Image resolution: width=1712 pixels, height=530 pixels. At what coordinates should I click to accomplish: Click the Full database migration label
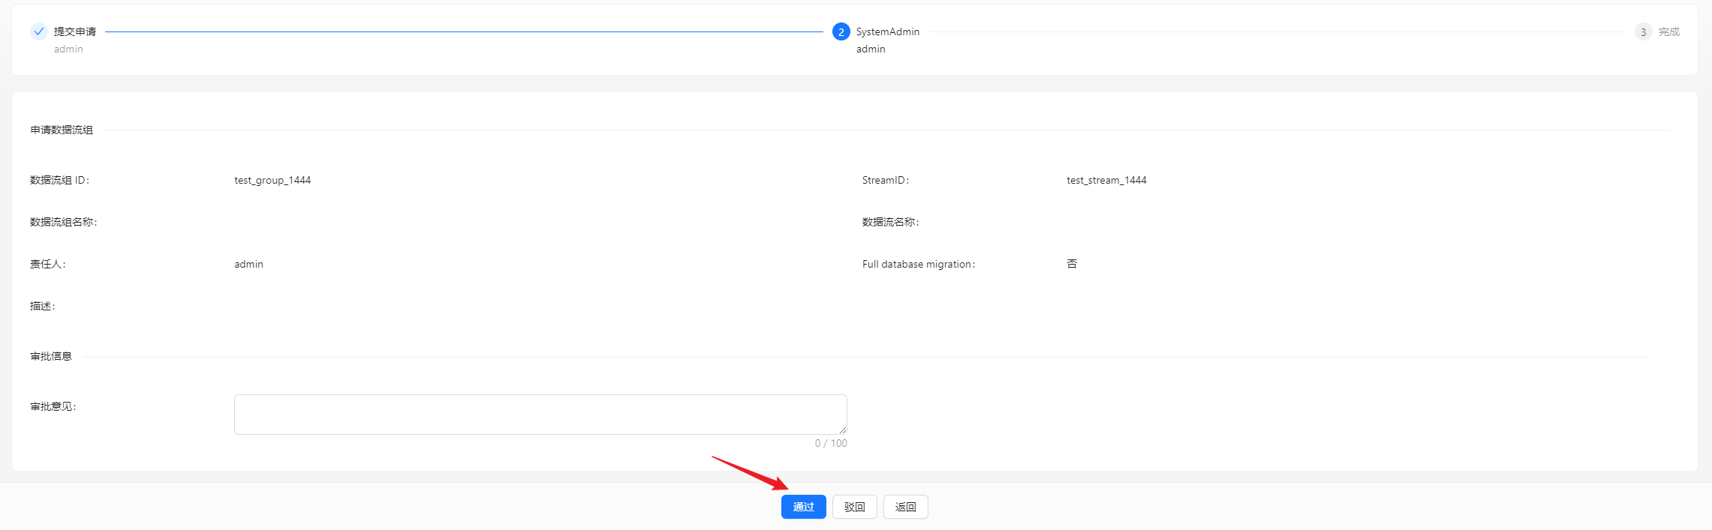[918, 264]
